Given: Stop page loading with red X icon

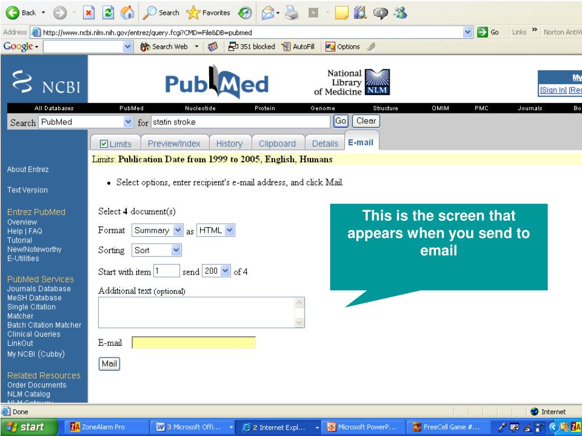Looking at the screenshot, I should click(x=88, y=13).
